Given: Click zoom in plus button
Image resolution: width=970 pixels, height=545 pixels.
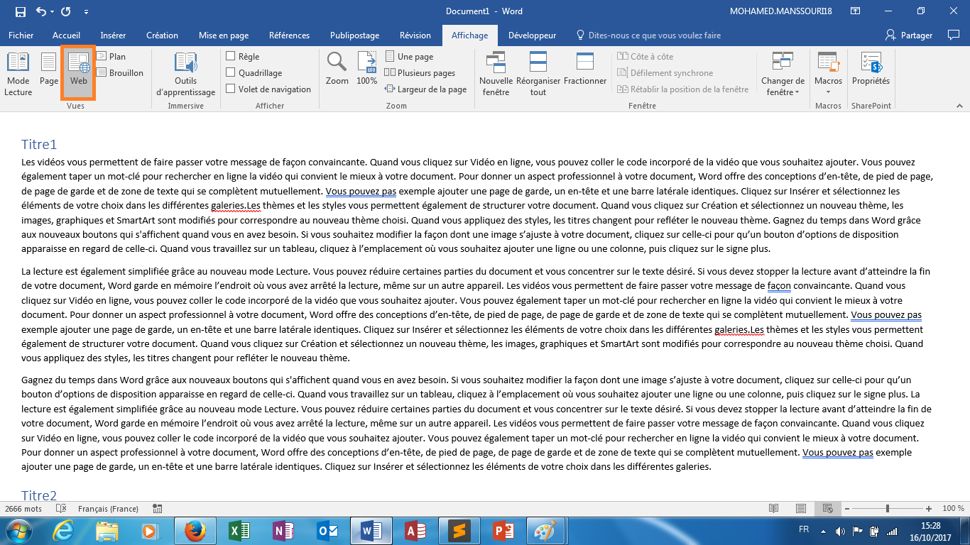Looking at the screenshot, I should [x=929, y=509].
